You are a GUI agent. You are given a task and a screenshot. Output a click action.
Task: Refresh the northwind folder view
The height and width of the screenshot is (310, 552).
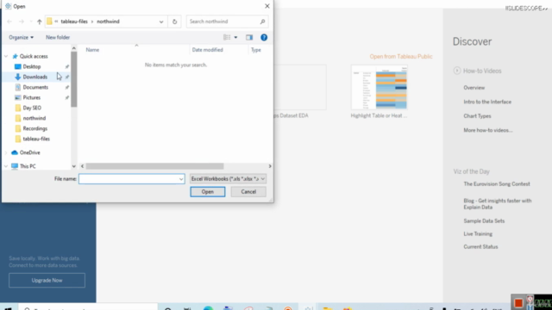(x=174, y=22)
